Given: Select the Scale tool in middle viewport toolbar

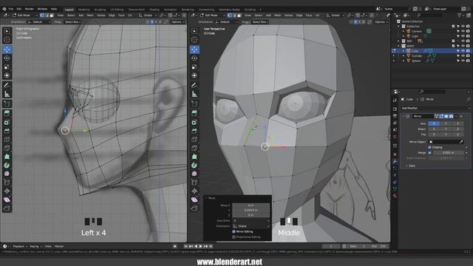Looking at the screenshot, I should point(194,67).
